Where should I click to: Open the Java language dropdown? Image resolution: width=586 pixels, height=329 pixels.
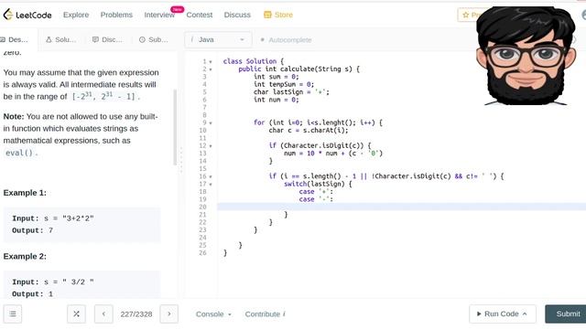218,39
